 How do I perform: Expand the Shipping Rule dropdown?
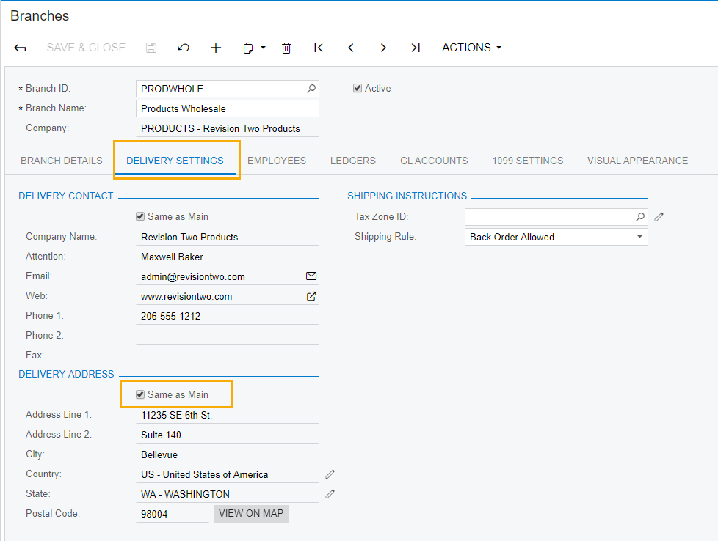pos(639,237)
